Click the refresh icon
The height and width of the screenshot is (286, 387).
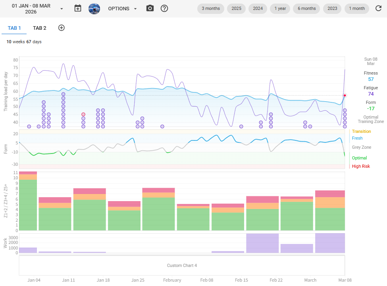(378, 8)
